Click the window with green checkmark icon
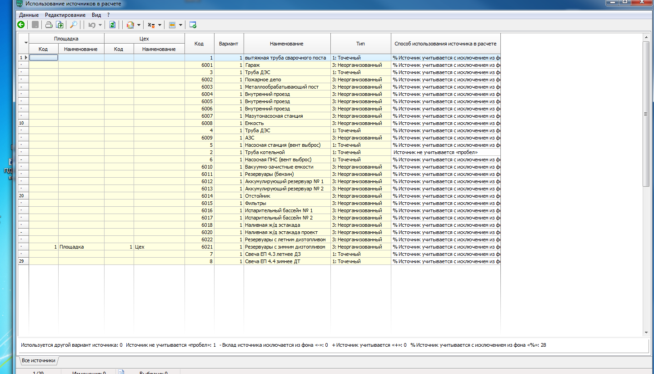The height and width of the screenshot is (374, 654). (x=193, y=25)
